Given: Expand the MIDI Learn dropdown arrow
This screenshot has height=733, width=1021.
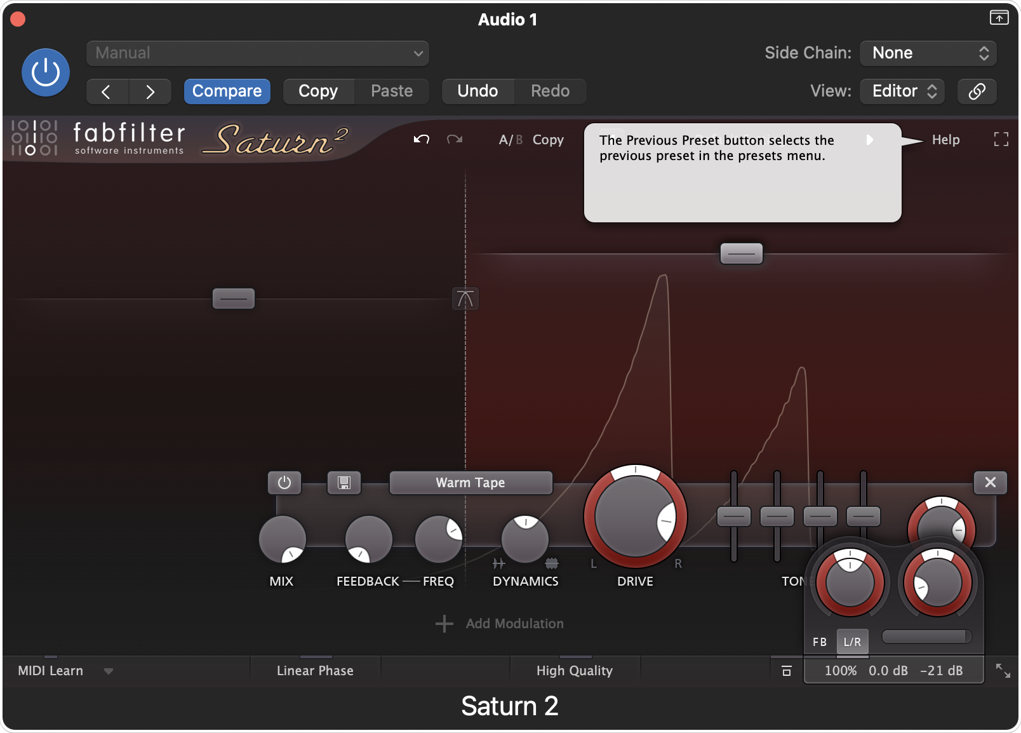Looking at the screenshot, I should (x=109, y=671).
